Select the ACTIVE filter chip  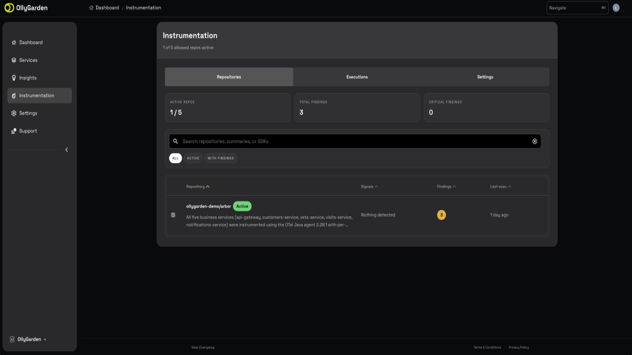click(193, 158)
